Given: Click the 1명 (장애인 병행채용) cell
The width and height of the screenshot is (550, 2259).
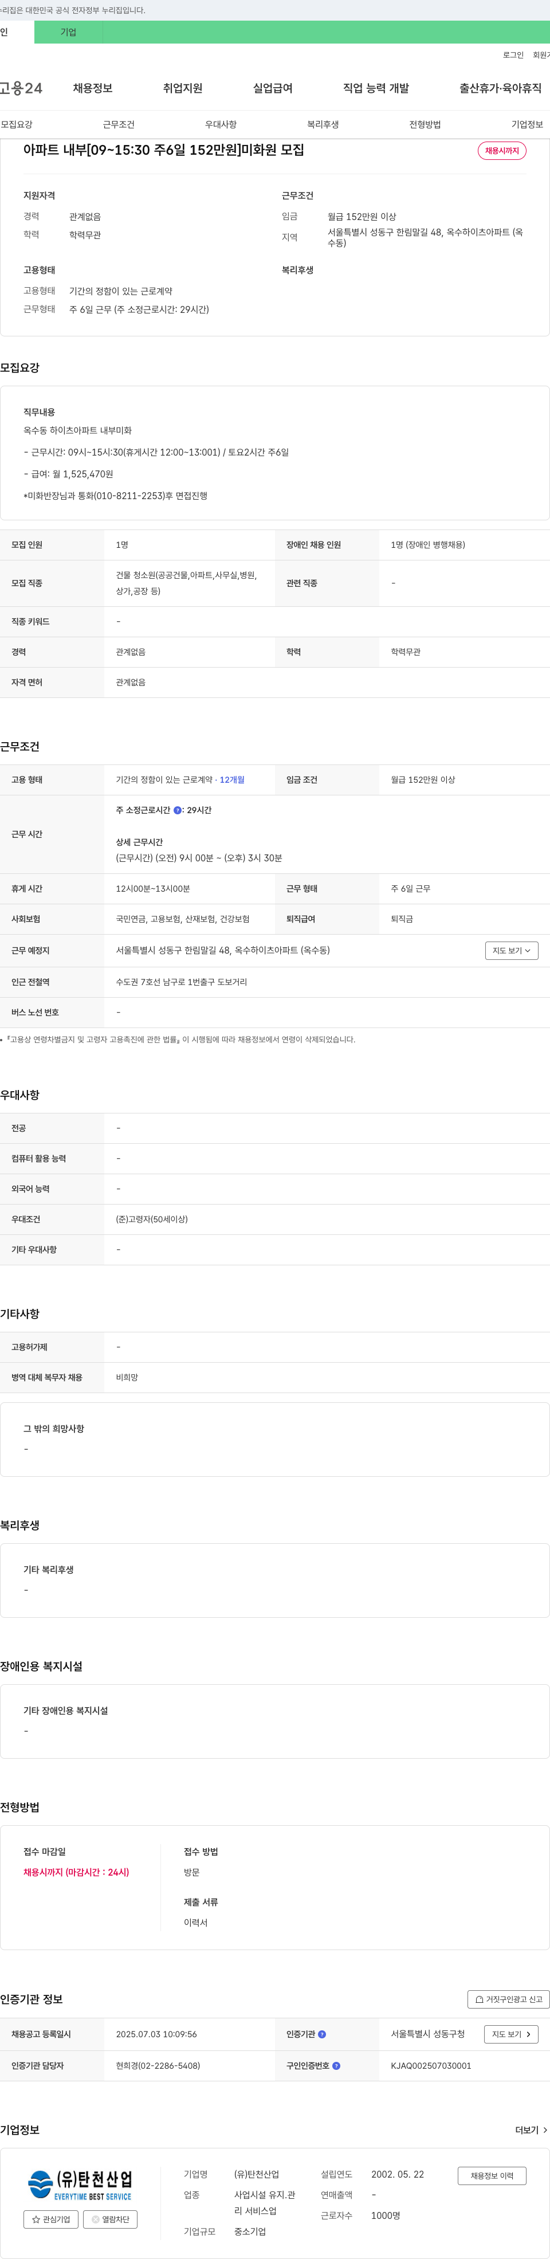Looking at the screenshot, I should click(x=428, y=544).
